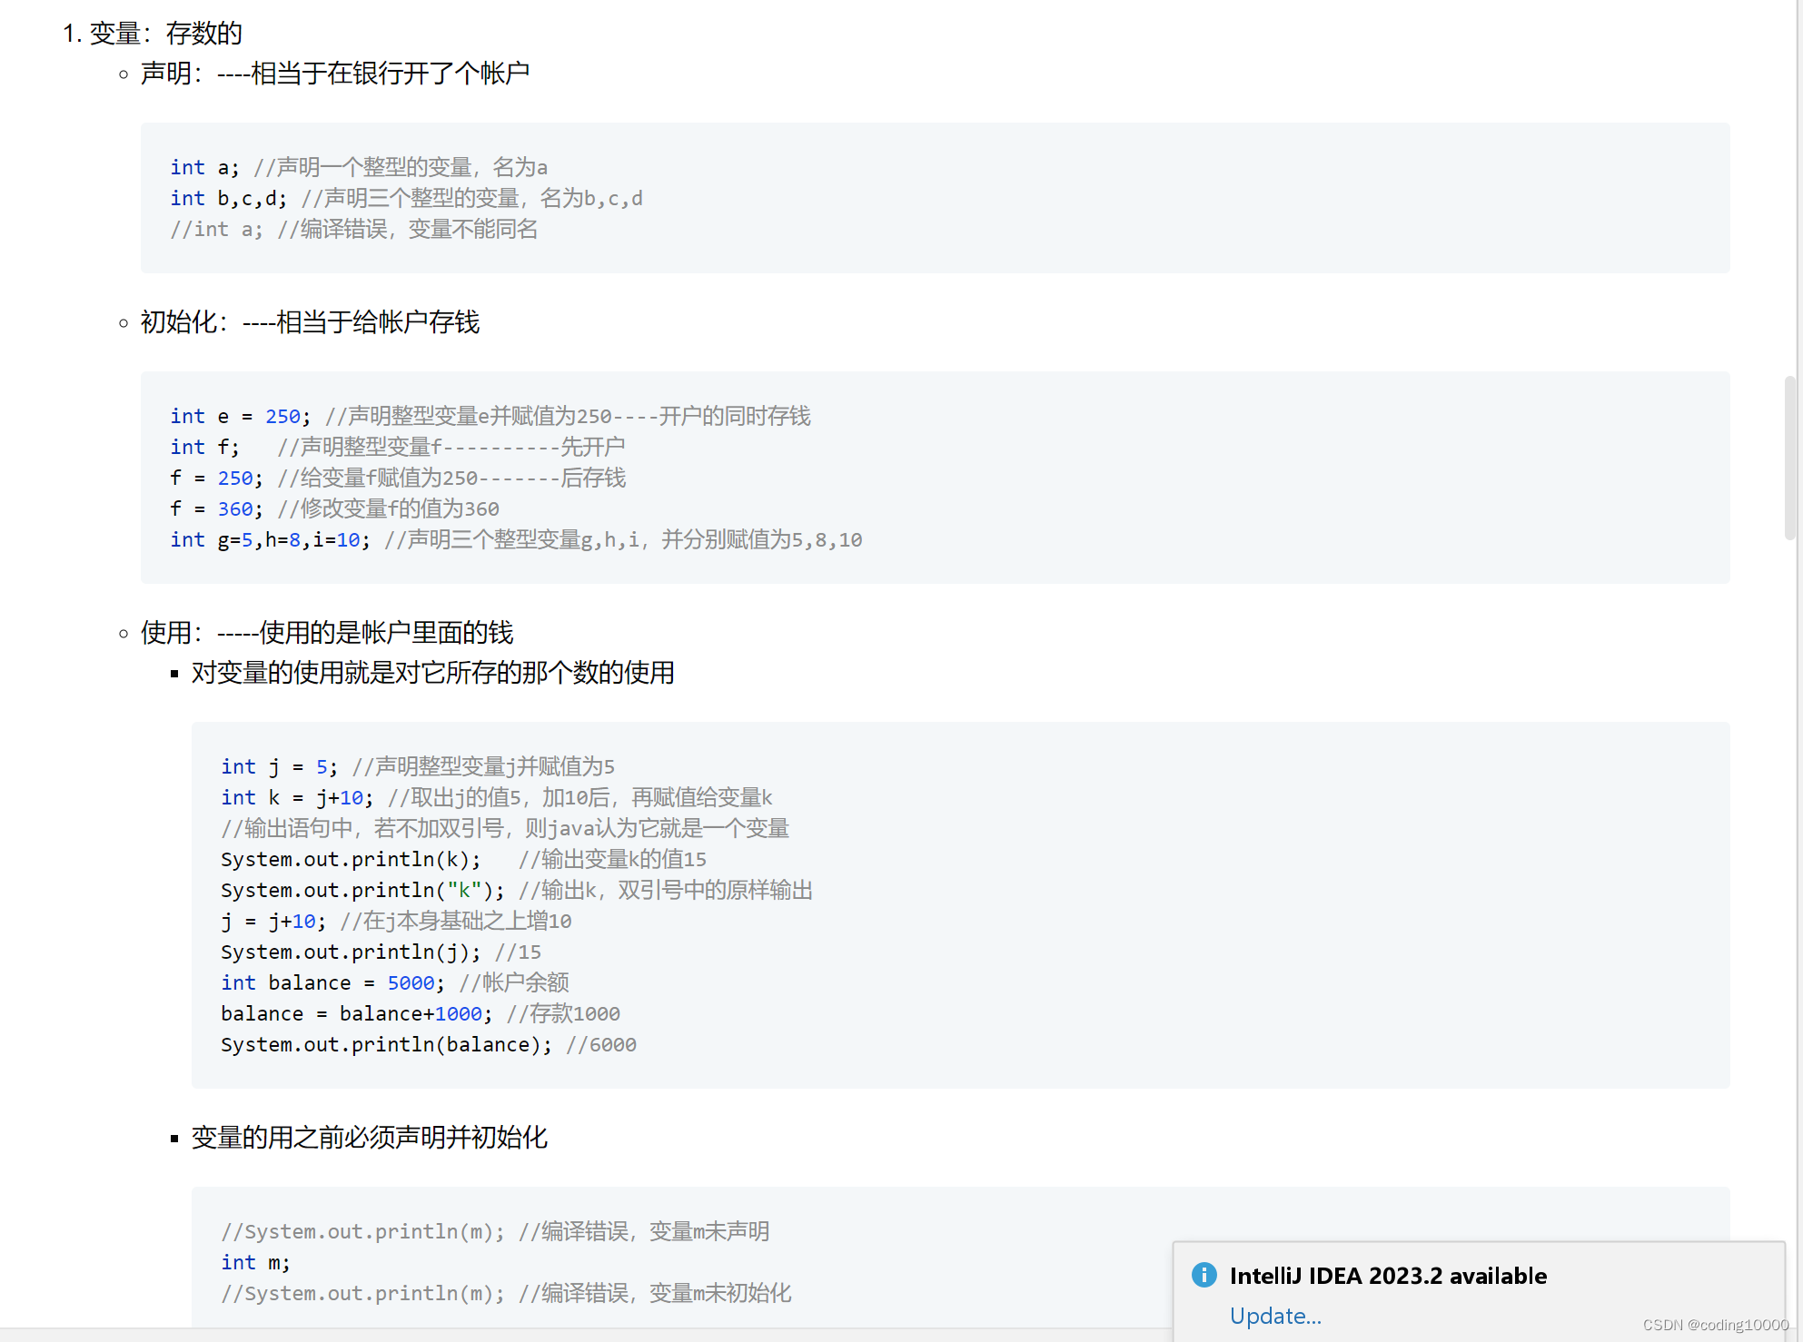This screenshot has width=1803, height=1342.
Task: Click the CSDN @coding10000 watermark
Action: (1715, 1325)
